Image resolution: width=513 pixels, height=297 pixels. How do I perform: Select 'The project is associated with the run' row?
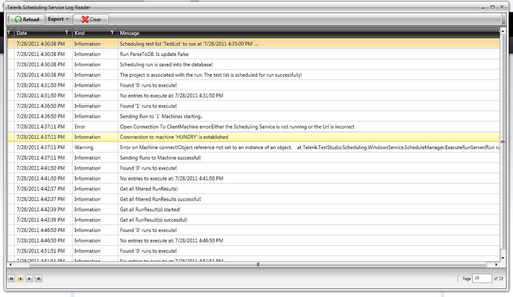(253, 75)
